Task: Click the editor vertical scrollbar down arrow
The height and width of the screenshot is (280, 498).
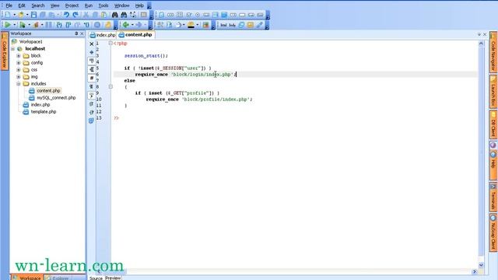Action: pos(481,264)
